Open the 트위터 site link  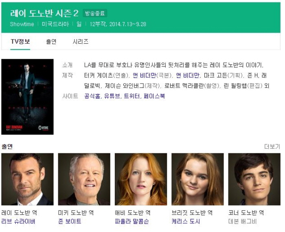coord(132,96)
